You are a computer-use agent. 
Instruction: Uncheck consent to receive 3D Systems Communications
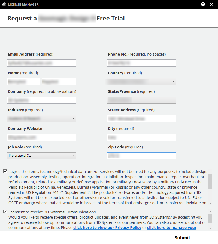click(x=5, y=212)
